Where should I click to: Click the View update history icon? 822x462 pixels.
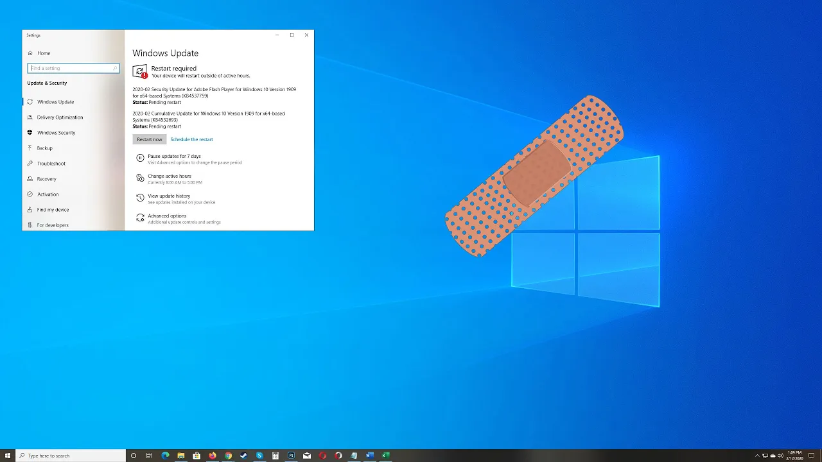pos(140,198)
